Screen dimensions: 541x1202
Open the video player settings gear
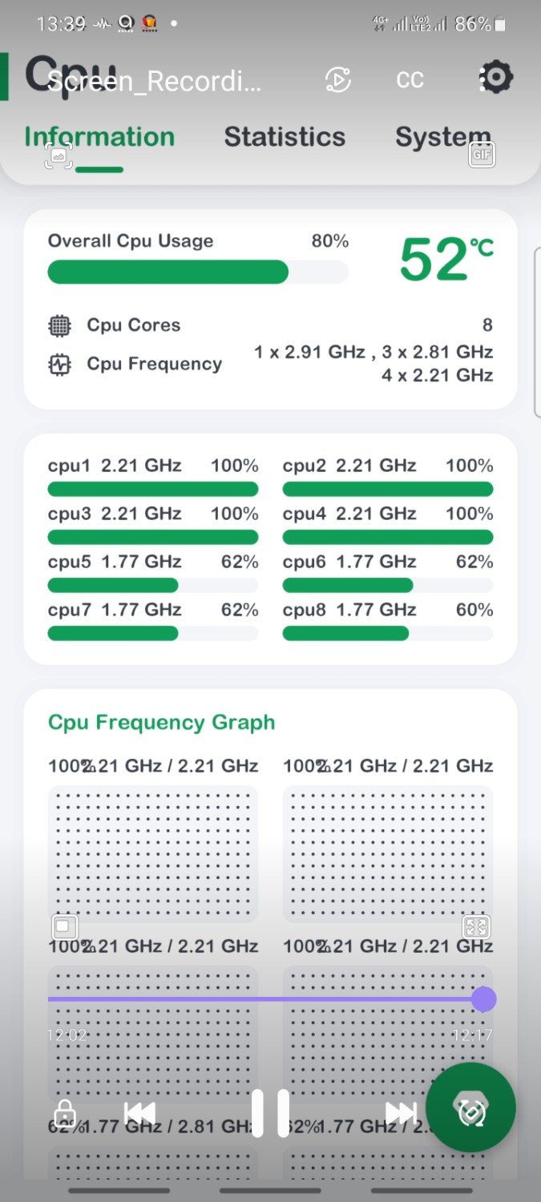pos(496,78)
